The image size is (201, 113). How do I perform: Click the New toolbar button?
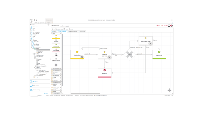[x=53, y=29]
